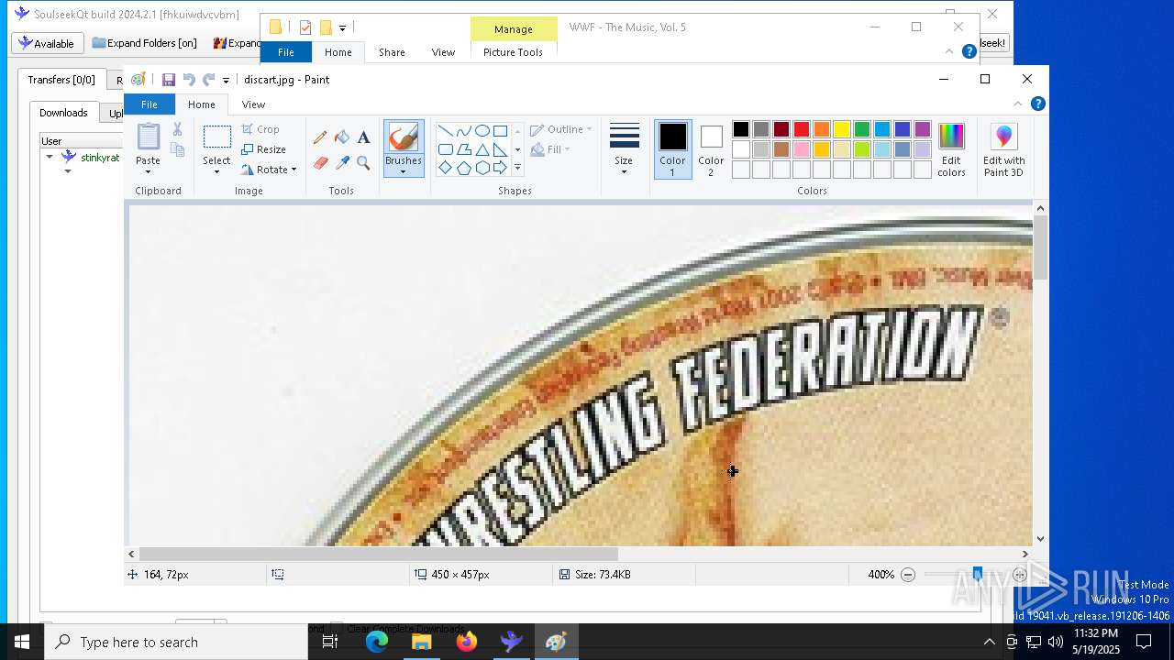Click the rectangular Select tool icon

pyautogui.click(x=217, y=137)
